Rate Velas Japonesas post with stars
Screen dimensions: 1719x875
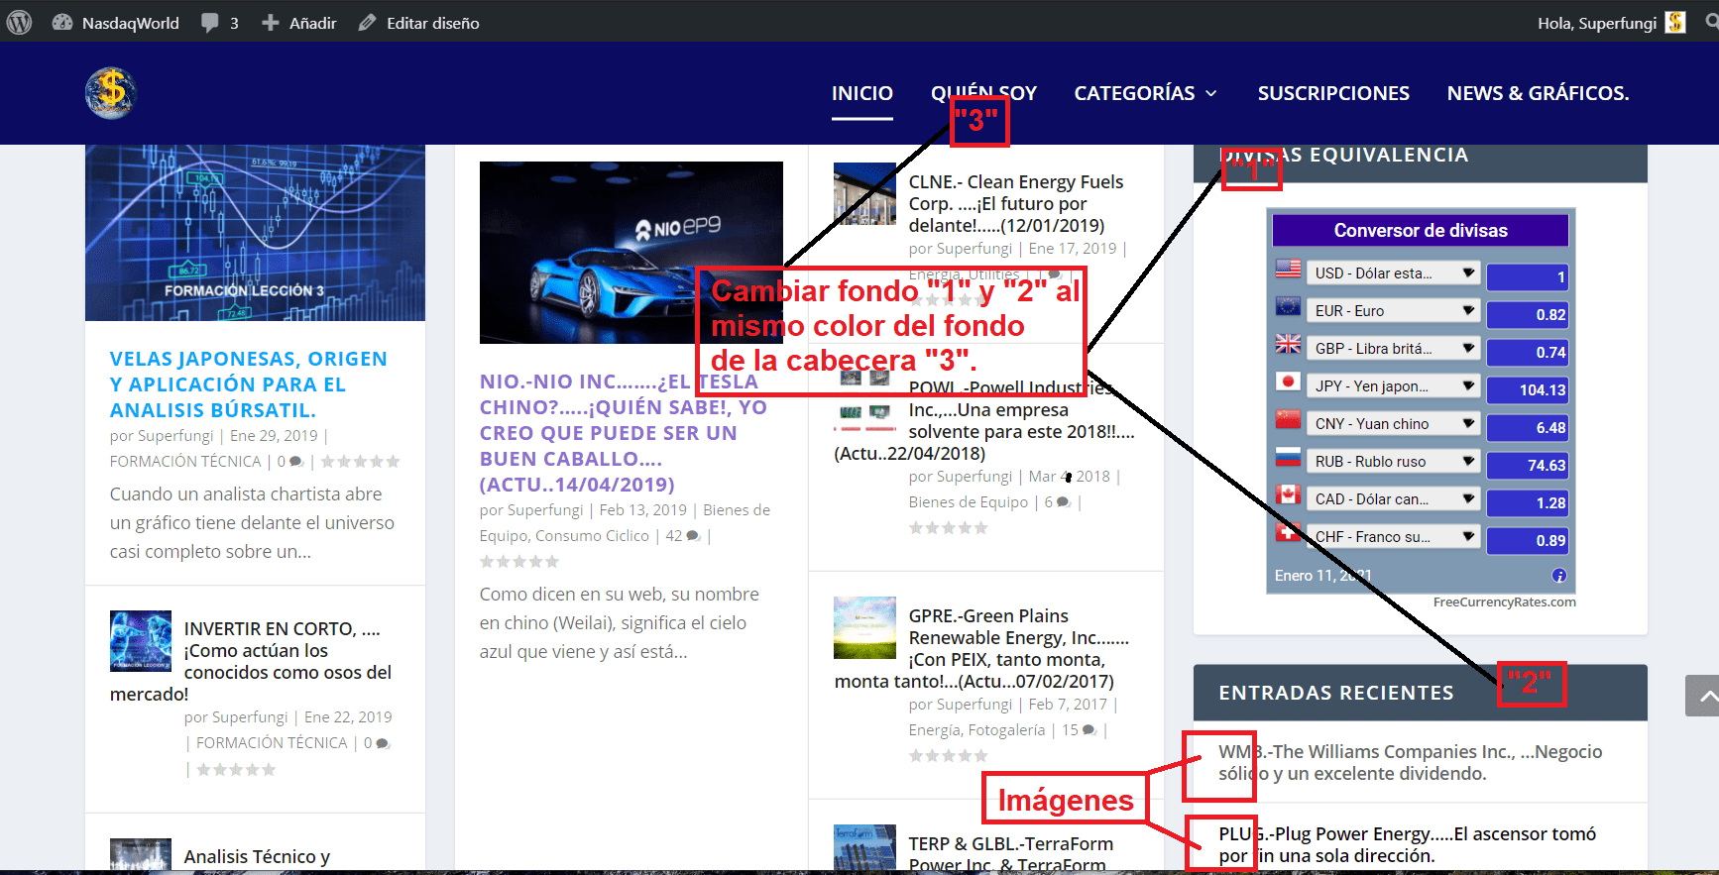pos(360,462)
